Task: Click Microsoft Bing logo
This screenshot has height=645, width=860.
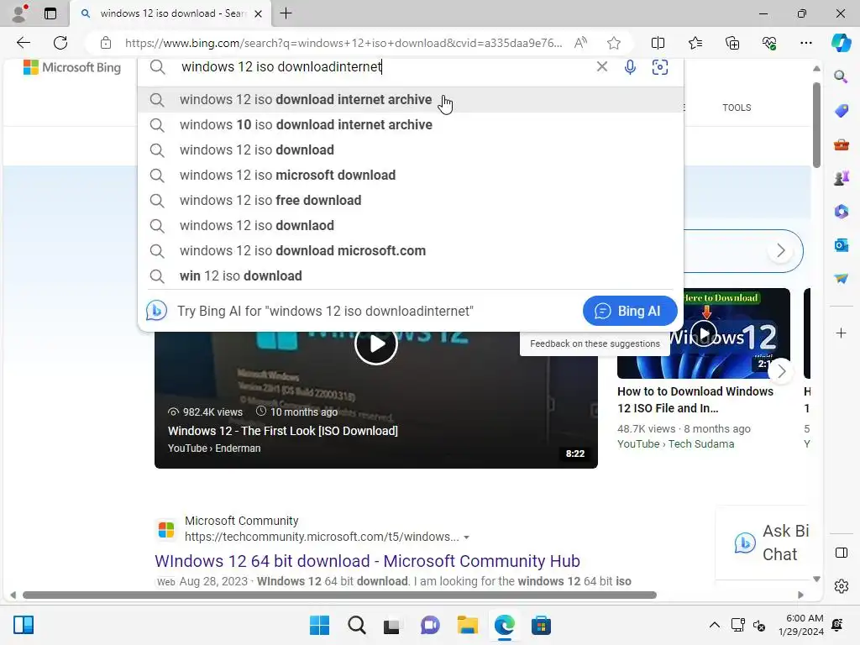Action: tap(72, 67)
